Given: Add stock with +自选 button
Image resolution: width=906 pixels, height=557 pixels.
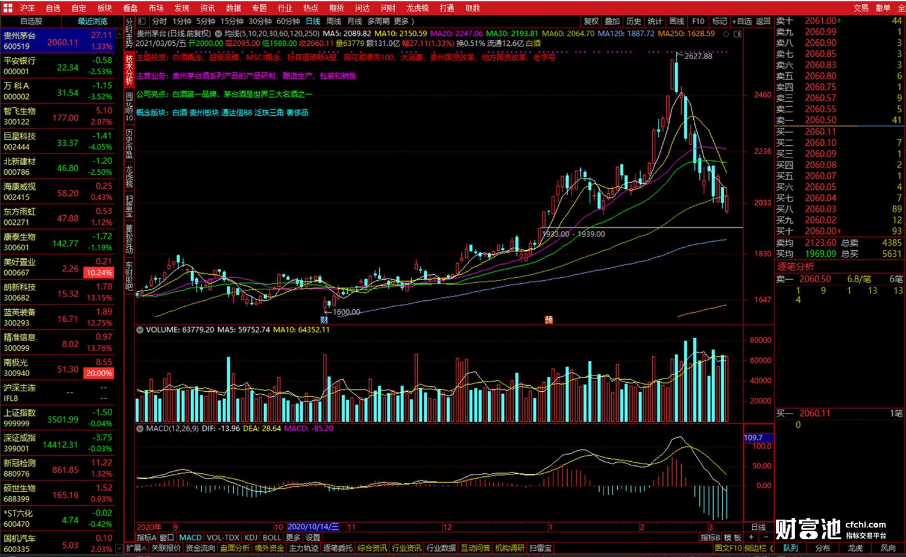Looking at the screenshot, I should 742,22.
